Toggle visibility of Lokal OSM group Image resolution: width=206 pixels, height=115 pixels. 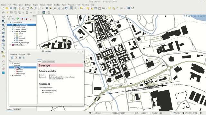pyautogui.click(x=11, y=23)
